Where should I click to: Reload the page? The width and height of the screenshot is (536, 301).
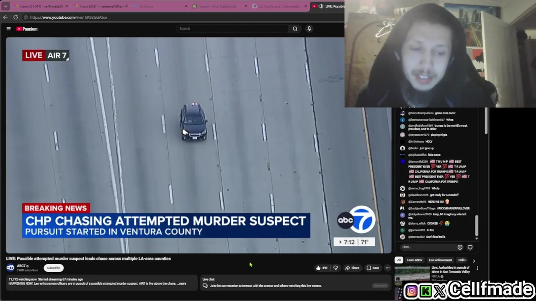click(x=15, y=17)
